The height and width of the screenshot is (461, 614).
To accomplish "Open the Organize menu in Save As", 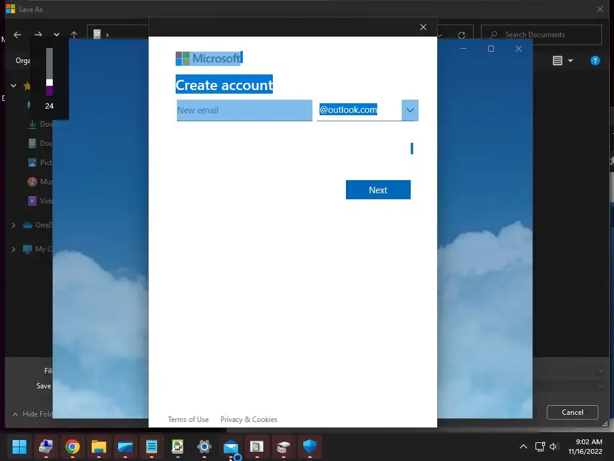I will [23, 61].
